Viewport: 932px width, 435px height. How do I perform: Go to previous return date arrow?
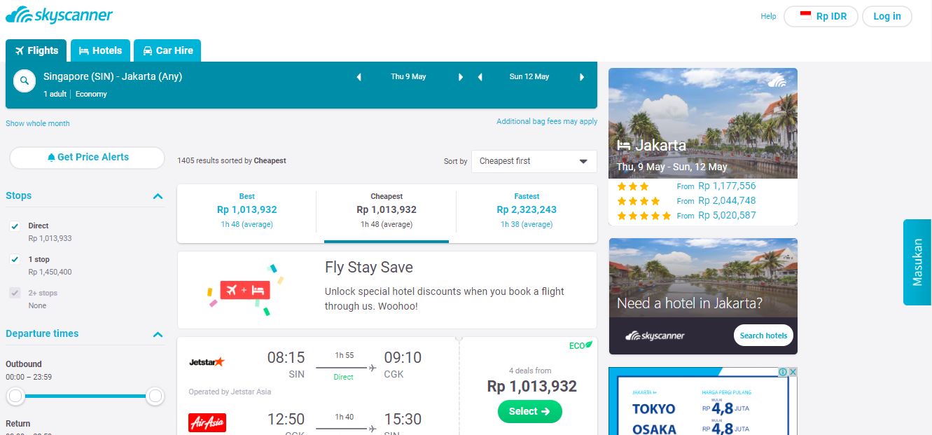pos(480,77)
